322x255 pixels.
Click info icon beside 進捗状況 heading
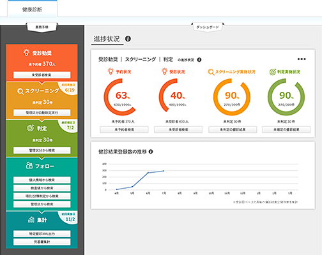[128, 39]
